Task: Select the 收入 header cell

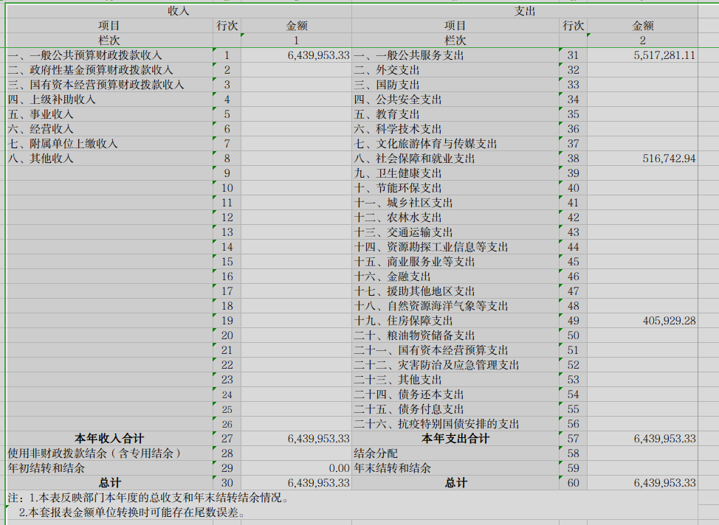Action: (179, 11)
